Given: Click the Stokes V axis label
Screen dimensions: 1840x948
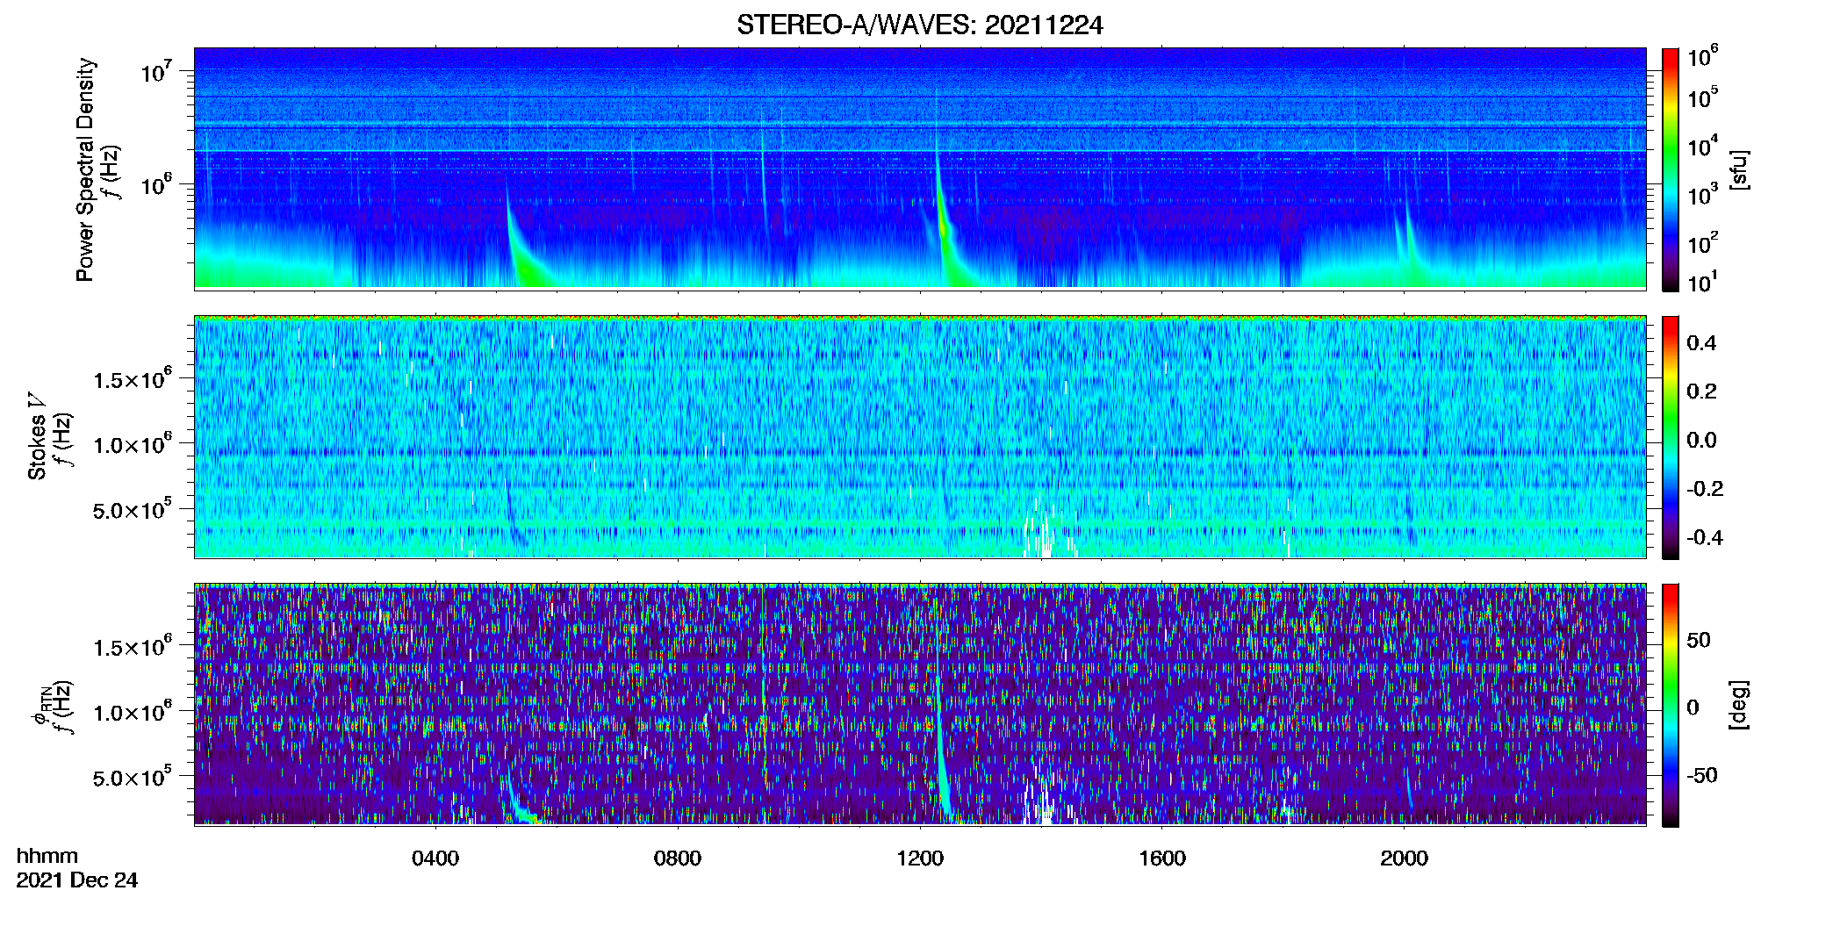Looking at the screenshot, I should tap(37, 435).
